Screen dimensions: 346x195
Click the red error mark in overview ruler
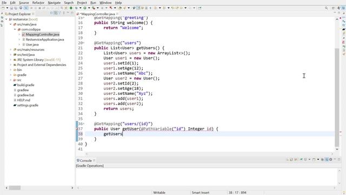click(341, 132)
